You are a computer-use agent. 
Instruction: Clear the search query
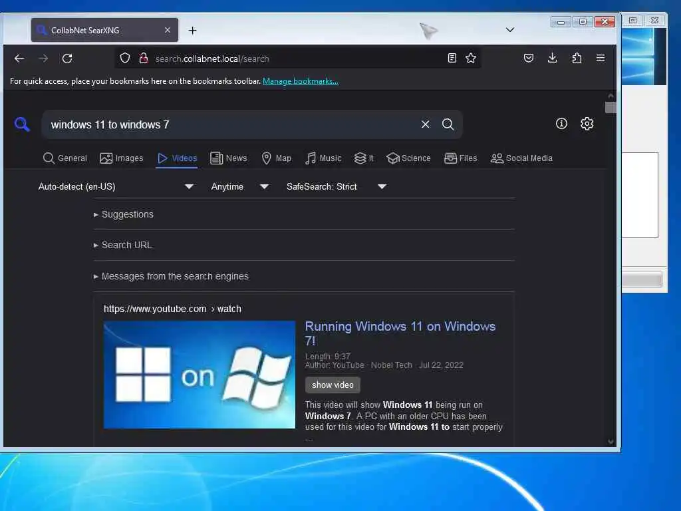(425, 124)
